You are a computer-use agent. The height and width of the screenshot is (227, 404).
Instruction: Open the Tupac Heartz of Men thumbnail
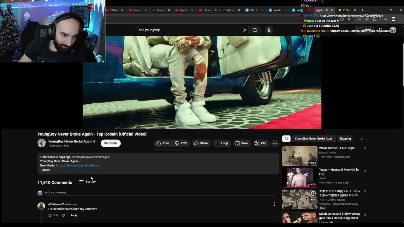point(300,178)
